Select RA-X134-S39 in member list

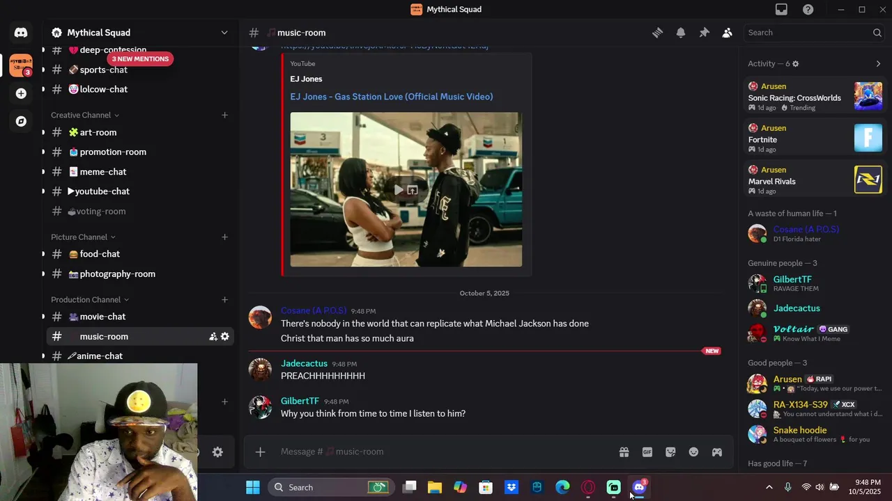click(814, 408)
